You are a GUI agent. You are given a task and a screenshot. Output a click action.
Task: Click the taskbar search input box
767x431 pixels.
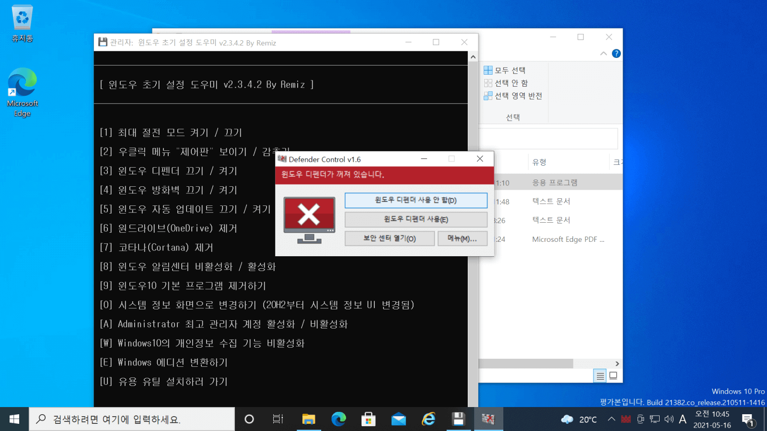pos(132,419)
